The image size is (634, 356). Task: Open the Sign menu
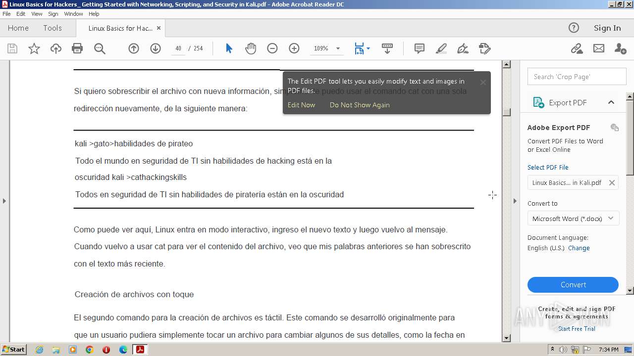(x=53, y=14)
